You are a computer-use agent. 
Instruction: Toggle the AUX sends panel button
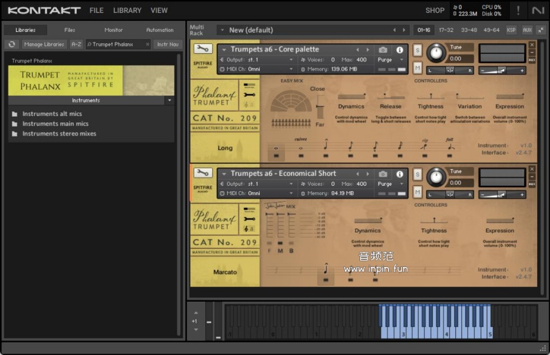527,30
